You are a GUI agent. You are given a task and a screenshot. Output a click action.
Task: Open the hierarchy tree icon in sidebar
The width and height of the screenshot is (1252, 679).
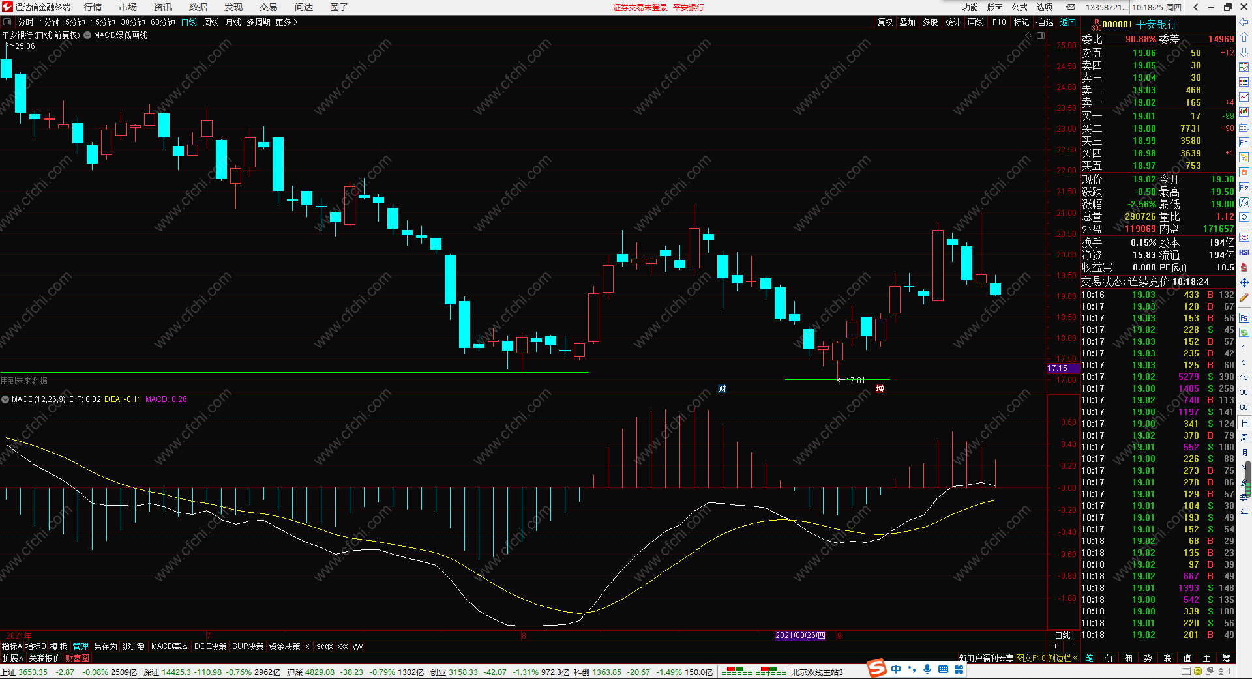(x=1244, y=158)
